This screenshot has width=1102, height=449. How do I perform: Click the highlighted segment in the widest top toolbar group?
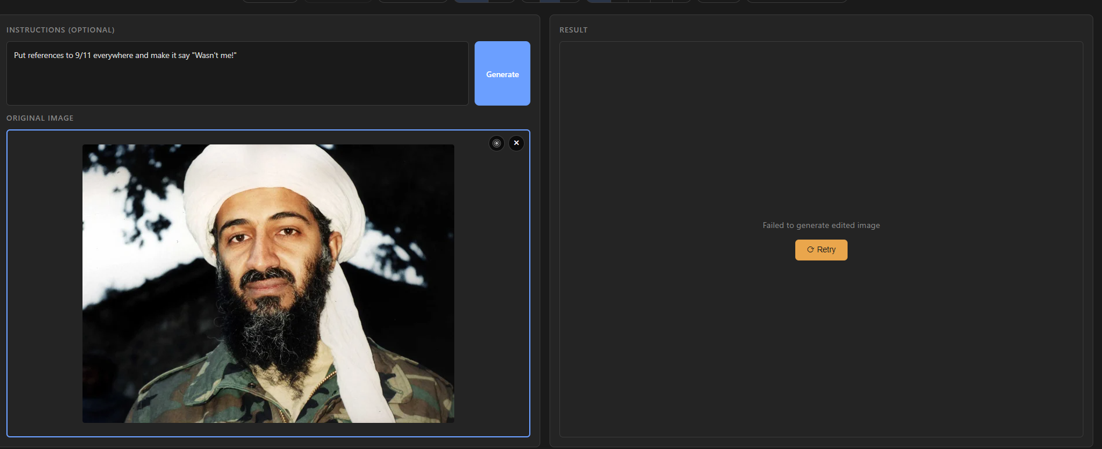point(598,1)
